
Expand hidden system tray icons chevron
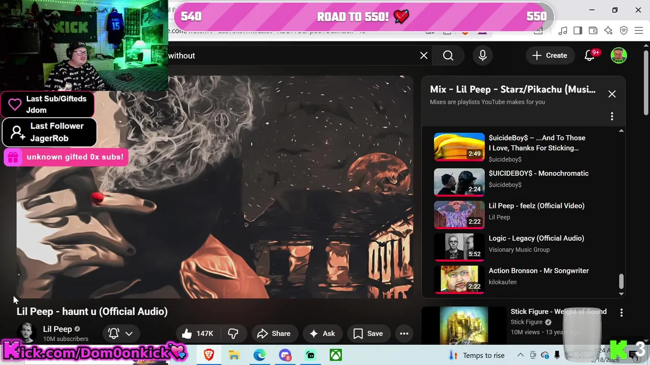click(x=521, y=355)
